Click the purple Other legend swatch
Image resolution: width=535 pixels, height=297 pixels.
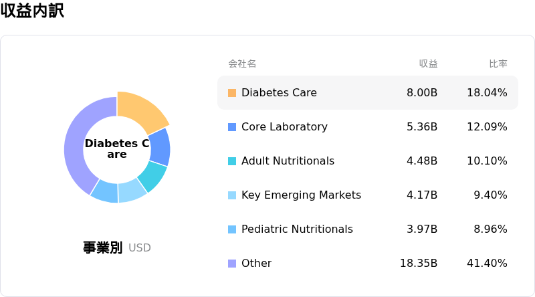coord(232,264)
